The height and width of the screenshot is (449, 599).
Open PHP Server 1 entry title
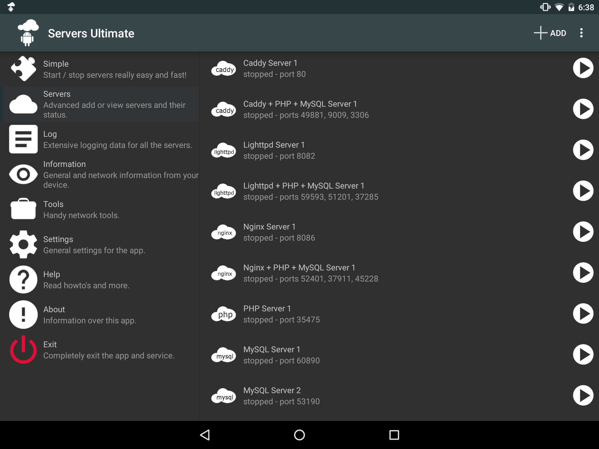[267, 308]
